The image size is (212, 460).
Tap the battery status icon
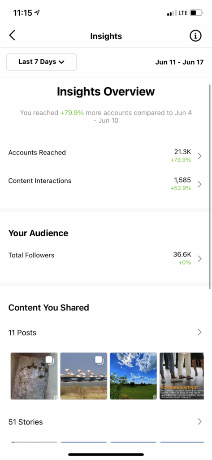(x=196, y=13)
